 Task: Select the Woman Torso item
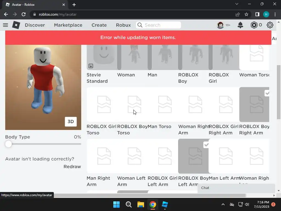point(254,57)
